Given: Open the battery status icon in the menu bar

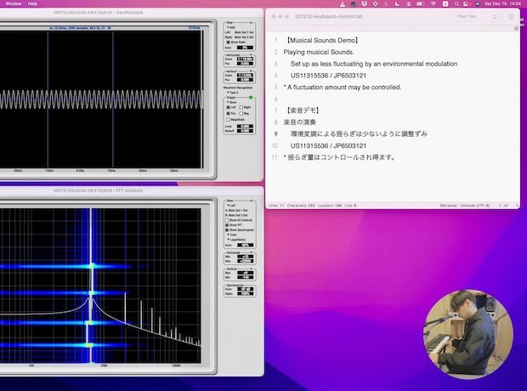Looking at the screenshot, I should click(420, 4).
